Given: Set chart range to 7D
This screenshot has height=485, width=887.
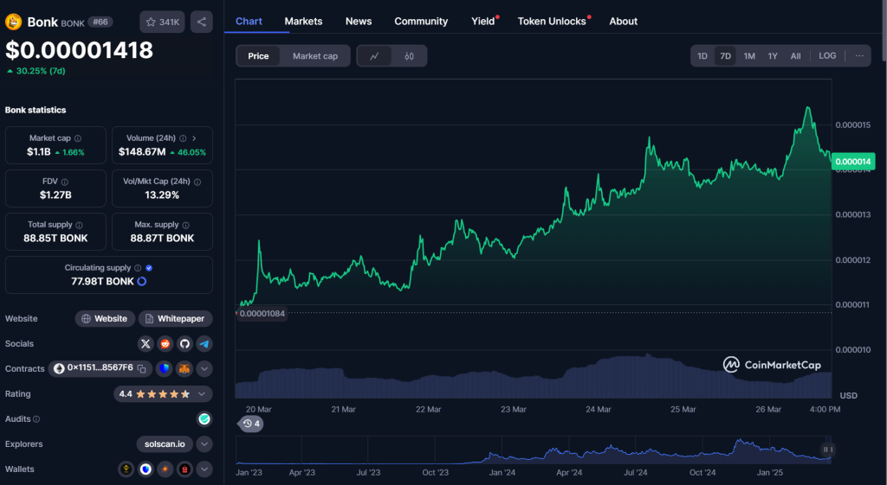Looking at the screenshot, I should coord(726,56).
